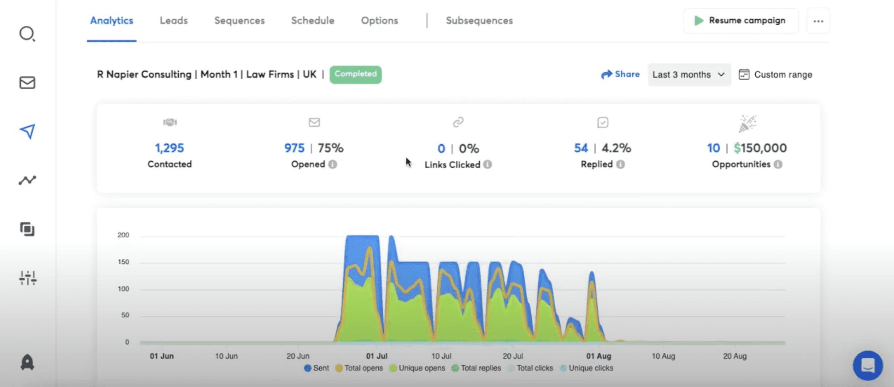Screen dimensions: 894x387
Task: Click the 0 links clicked count
Action: (x=441, y=148)
